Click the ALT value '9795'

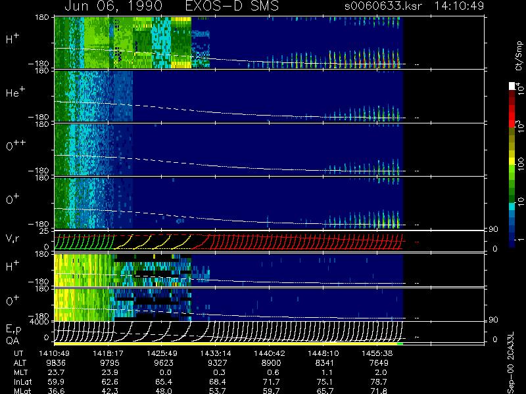tap(110, 363)
